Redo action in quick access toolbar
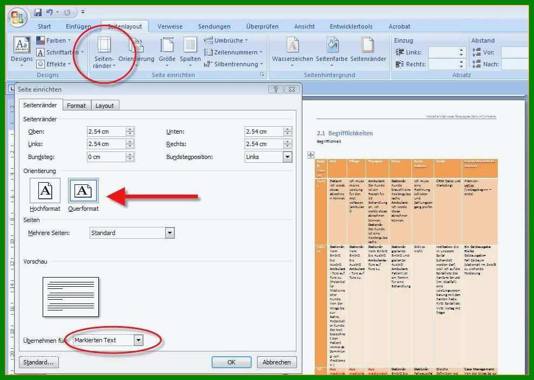Screen dimensions: 534x380 tap(67, 12)
